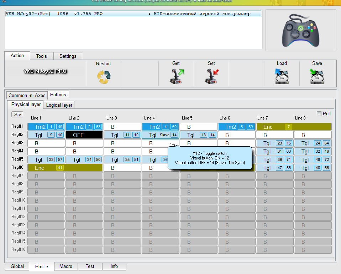Click the Restart recycle-arrows icon
The width and height of the screenshot is (341, 274).
click(104, 77)
